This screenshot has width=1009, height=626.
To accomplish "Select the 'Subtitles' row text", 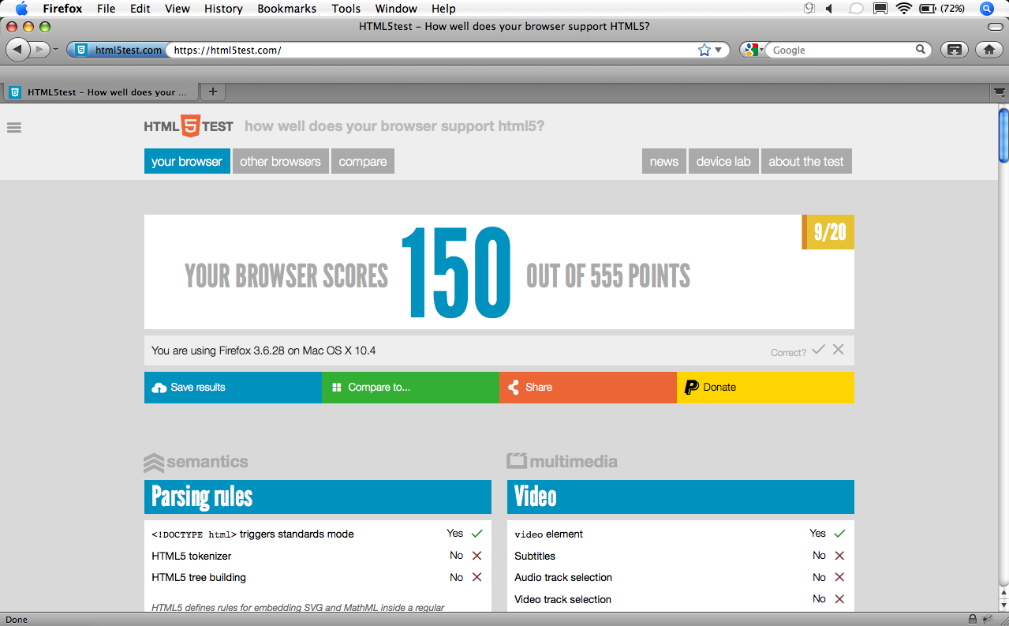I will point(535,556).
